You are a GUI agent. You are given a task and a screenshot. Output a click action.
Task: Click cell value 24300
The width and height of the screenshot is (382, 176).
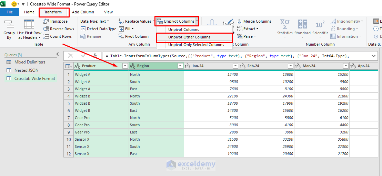point(267,96)
